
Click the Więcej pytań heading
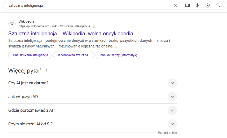(25, 71)
